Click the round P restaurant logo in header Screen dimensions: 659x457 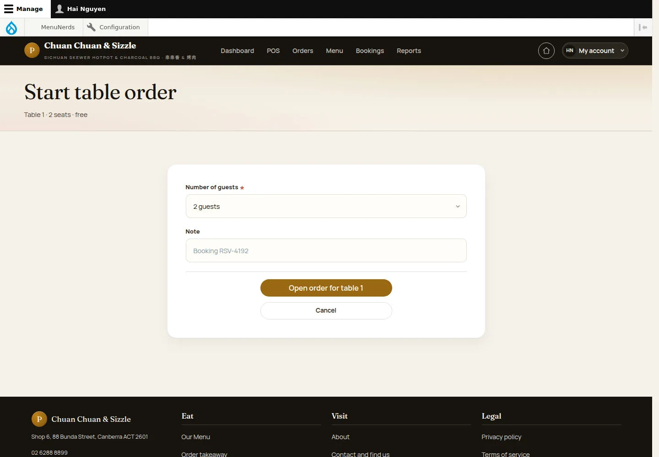point(32,50)
